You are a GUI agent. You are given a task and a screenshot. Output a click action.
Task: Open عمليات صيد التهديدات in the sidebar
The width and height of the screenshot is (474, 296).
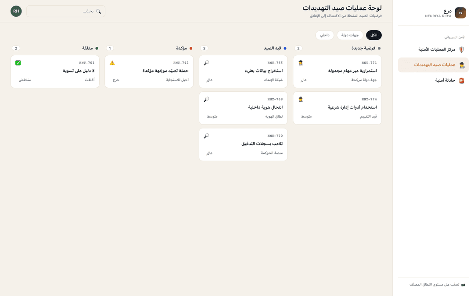coord(433,65)
